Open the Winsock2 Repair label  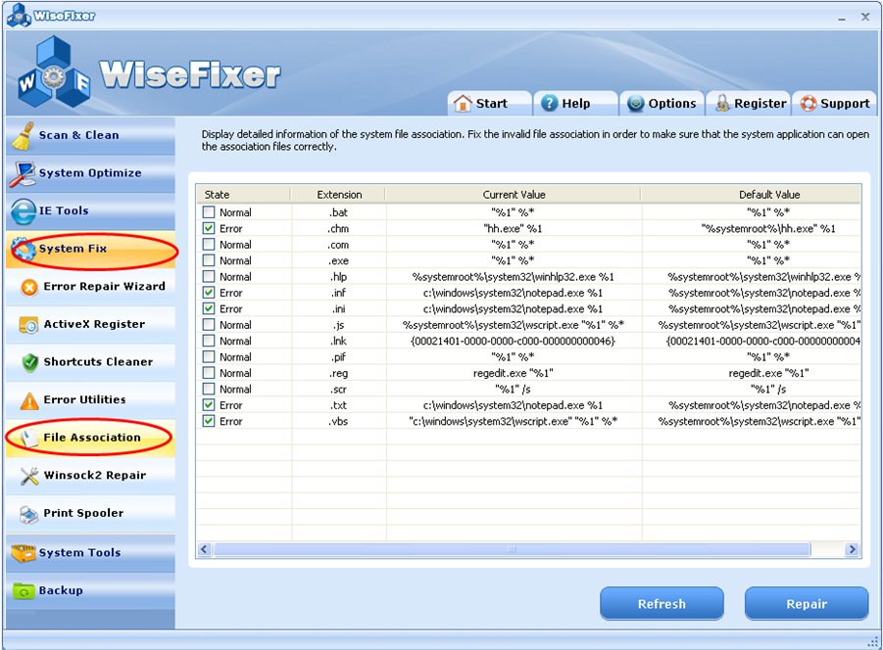coord(95,475)
